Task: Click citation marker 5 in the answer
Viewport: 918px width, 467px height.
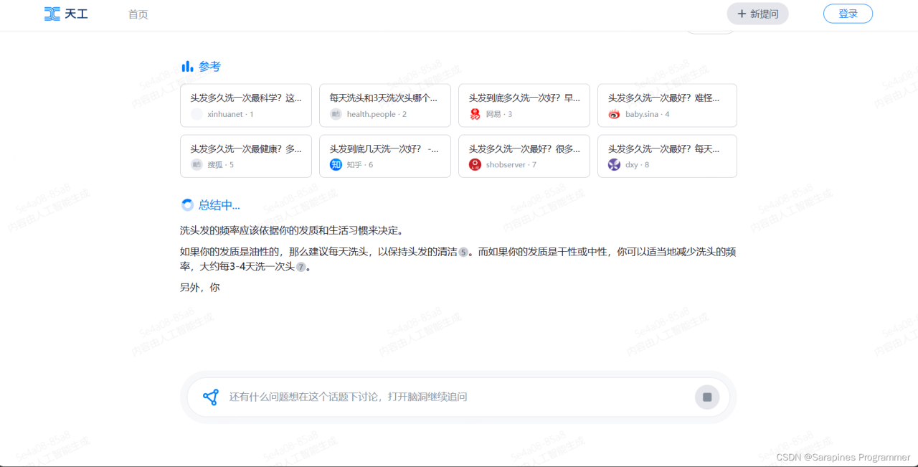Action: [x=463, y=253]
